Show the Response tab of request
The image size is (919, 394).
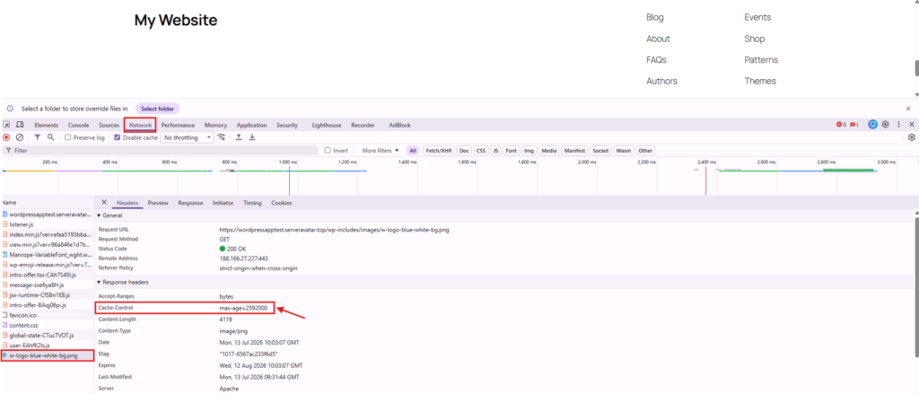coord(190,203)
